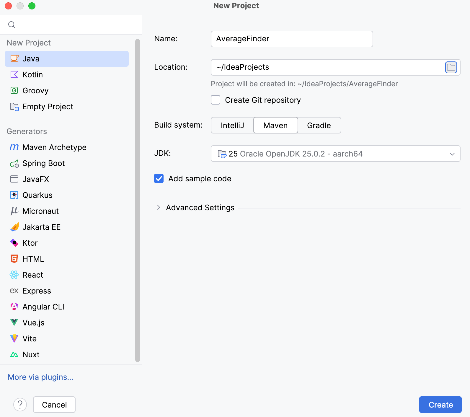Screen dimensions: 470x417
Task: Open help with question mark icon
Action: click(x=20, y=405)
